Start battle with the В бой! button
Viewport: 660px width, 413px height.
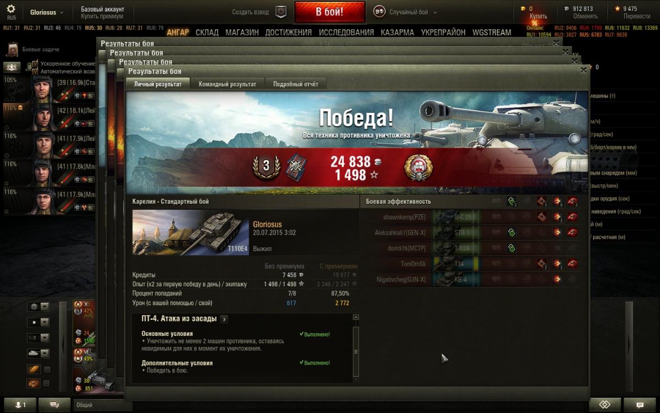pyautogui.click(x=329, y=12)
